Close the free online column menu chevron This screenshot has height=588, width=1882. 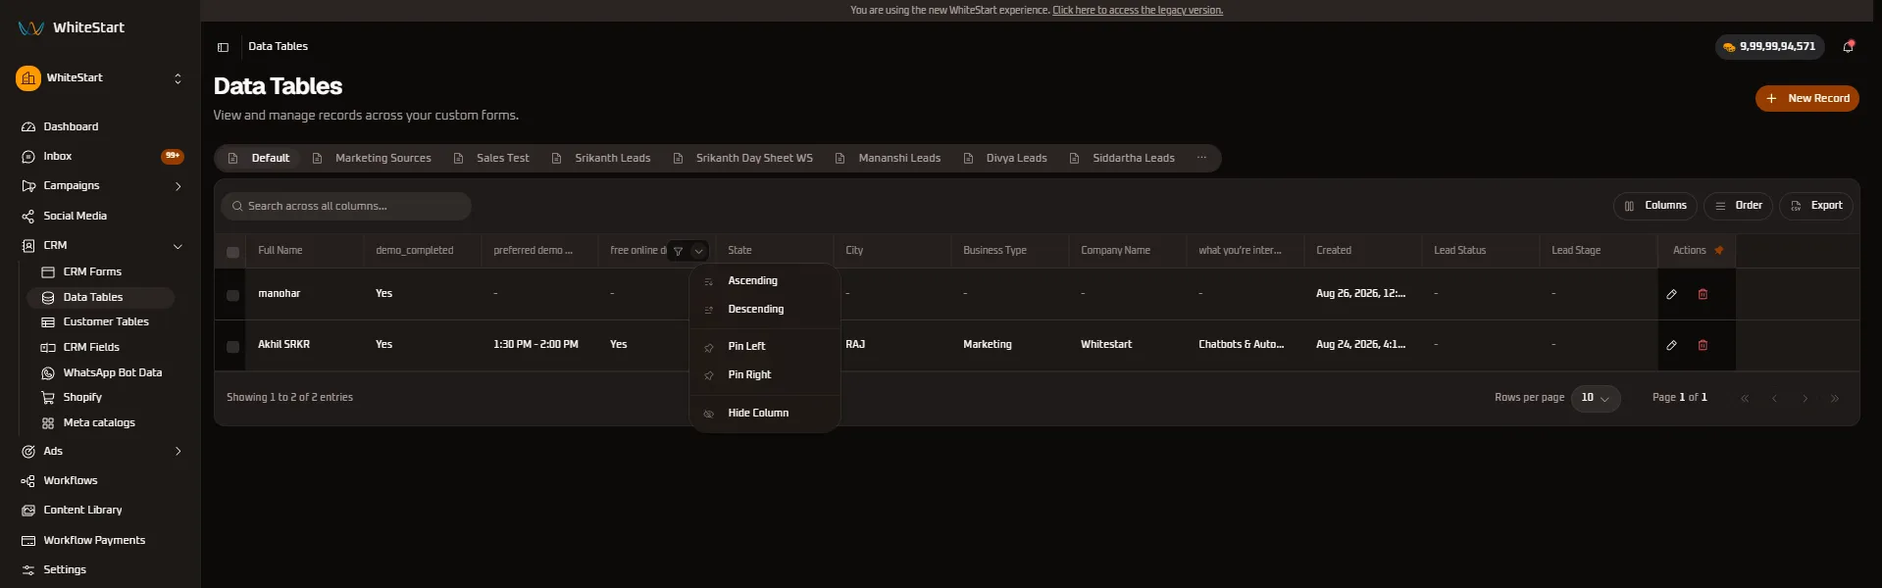(698, 251)
